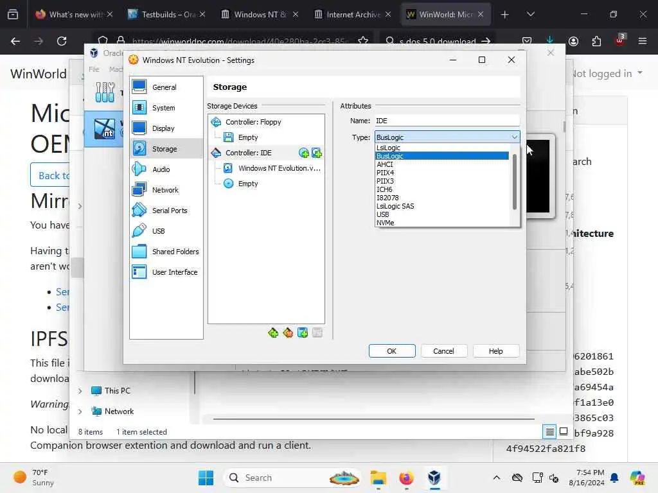Expand This PC in Explorer tree

coord(80,391)
